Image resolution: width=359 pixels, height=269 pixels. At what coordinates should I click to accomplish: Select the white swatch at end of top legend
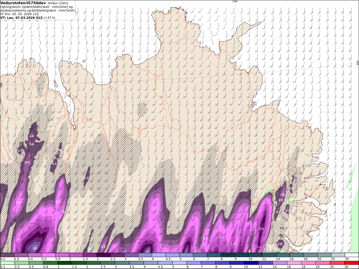(x=352, y=255)
